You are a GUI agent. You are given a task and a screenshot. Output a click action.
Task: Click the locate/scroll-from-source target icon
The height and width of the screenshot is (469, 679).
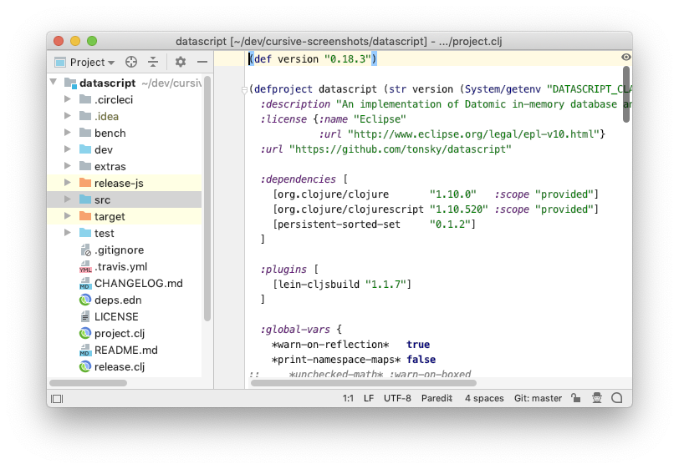131,63
